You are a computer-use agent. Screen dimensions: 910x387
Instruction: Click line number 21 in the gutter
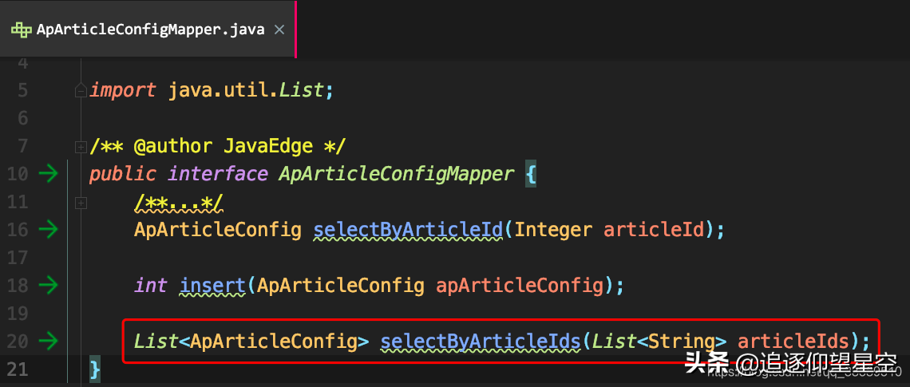tap(17, 369)
